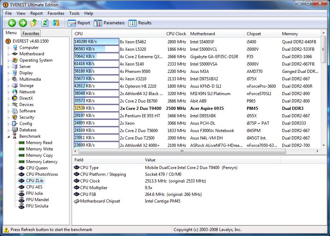Select the Software icon in tree
The width and height of the screenshot is (330, 236).
14,111
